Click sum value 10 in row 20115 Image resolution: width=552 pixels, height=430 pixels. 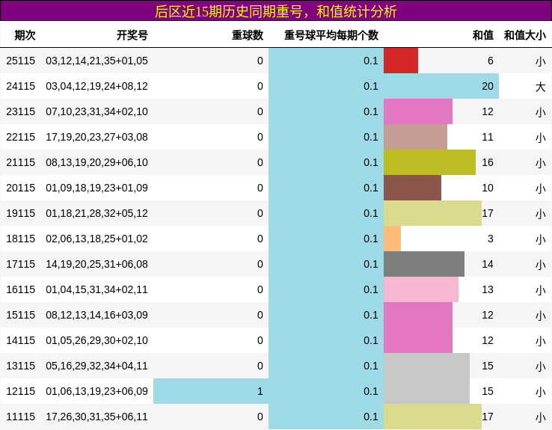[x=488, y=188]
